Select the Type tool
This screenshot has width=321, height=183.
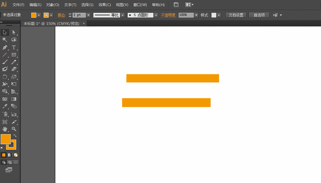tap(14, 48)
